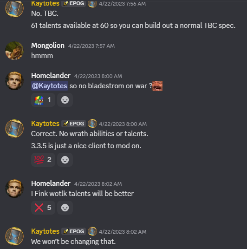Click Homelander avatar on wotlk talents message
The width and height of the screenshot is (247, 249).
coord(14,189)
